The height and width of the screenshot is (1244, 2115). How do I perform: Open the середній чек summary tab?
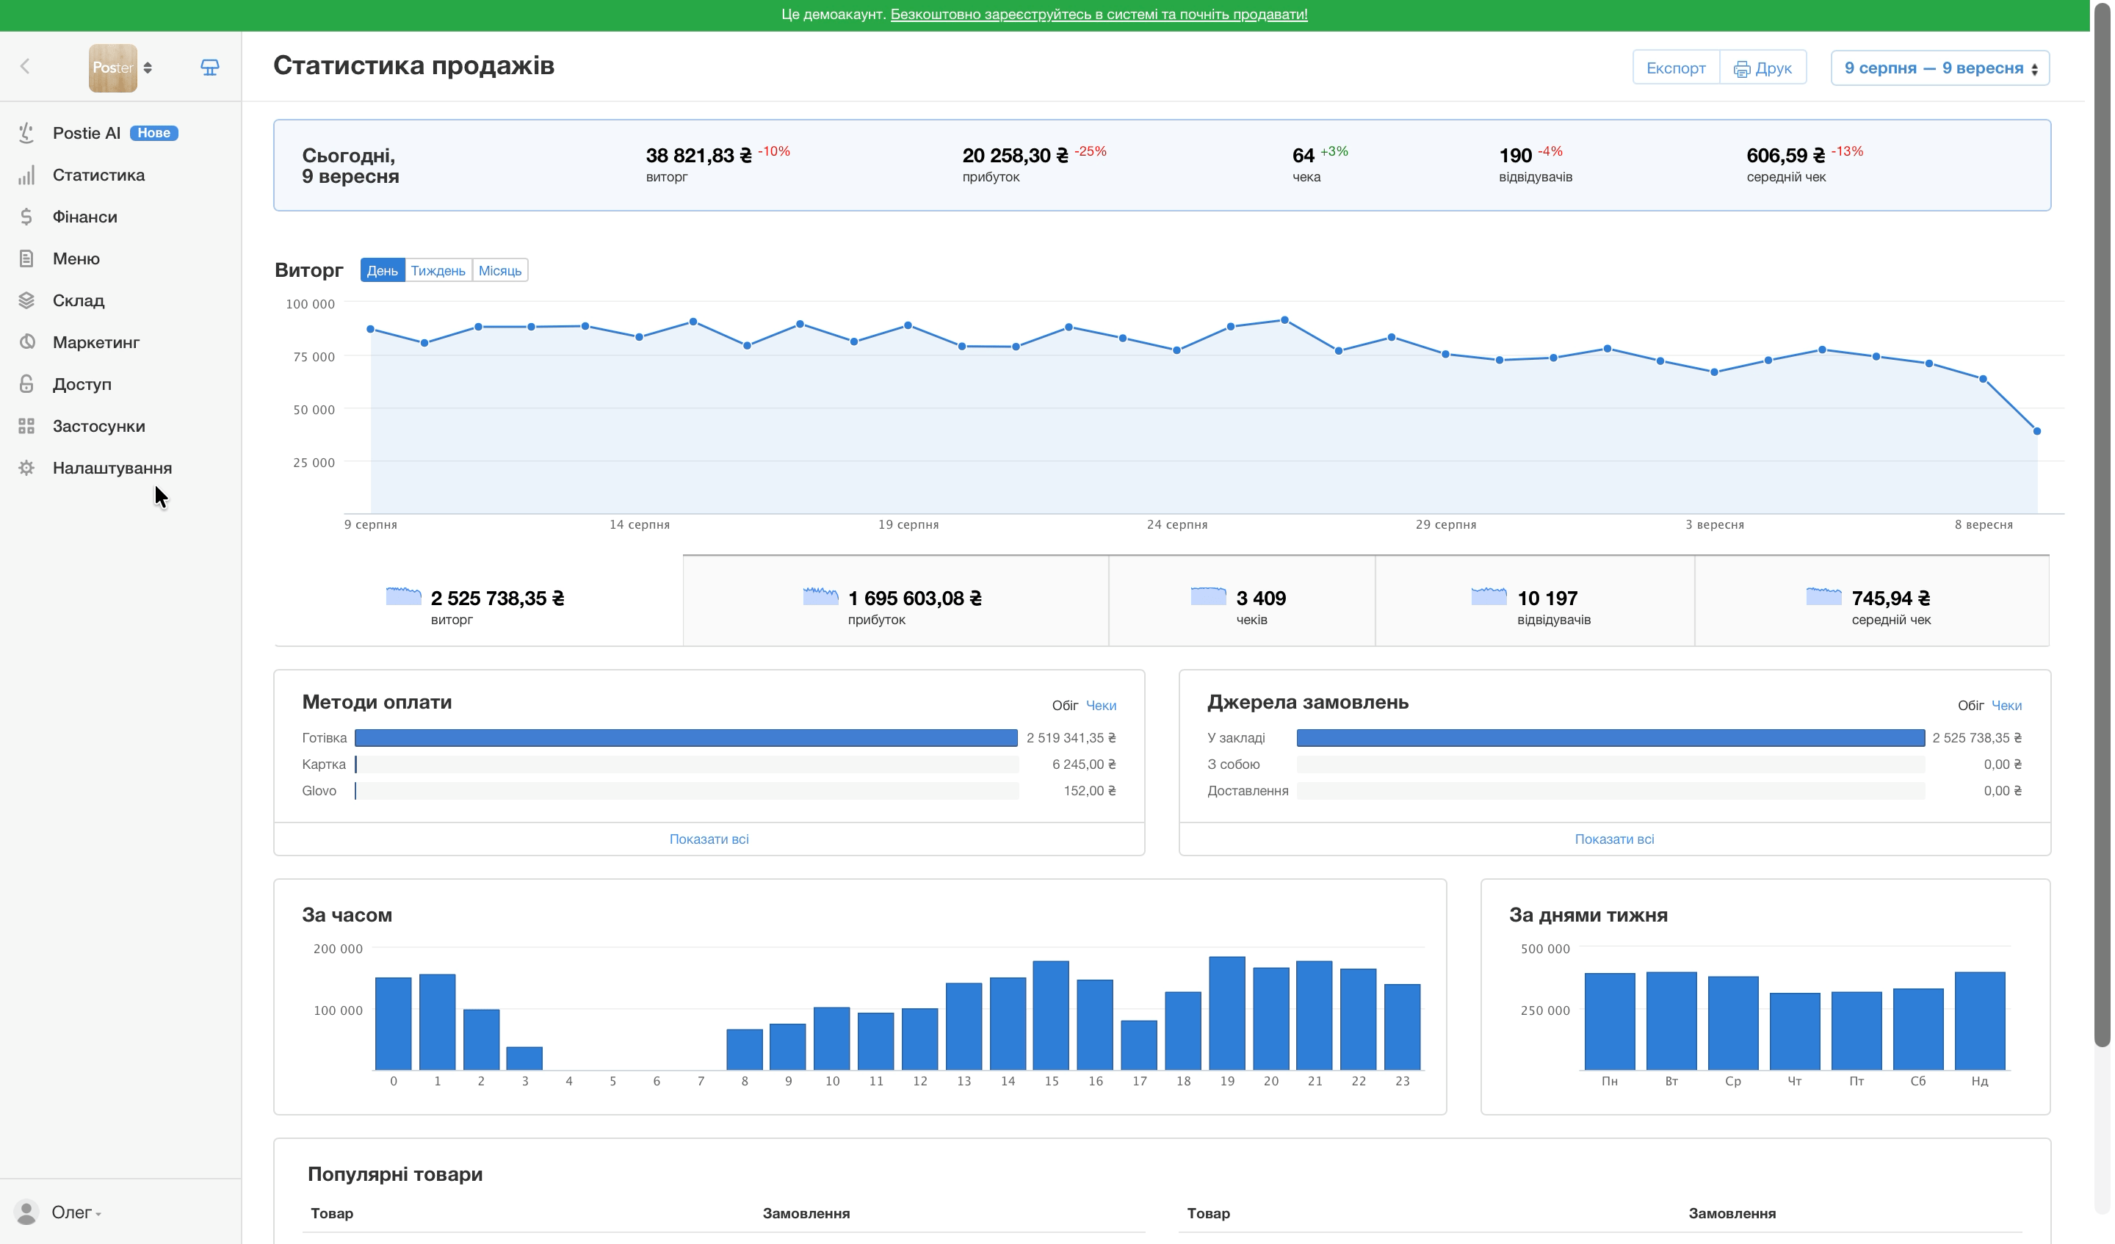click(1872, 601)
